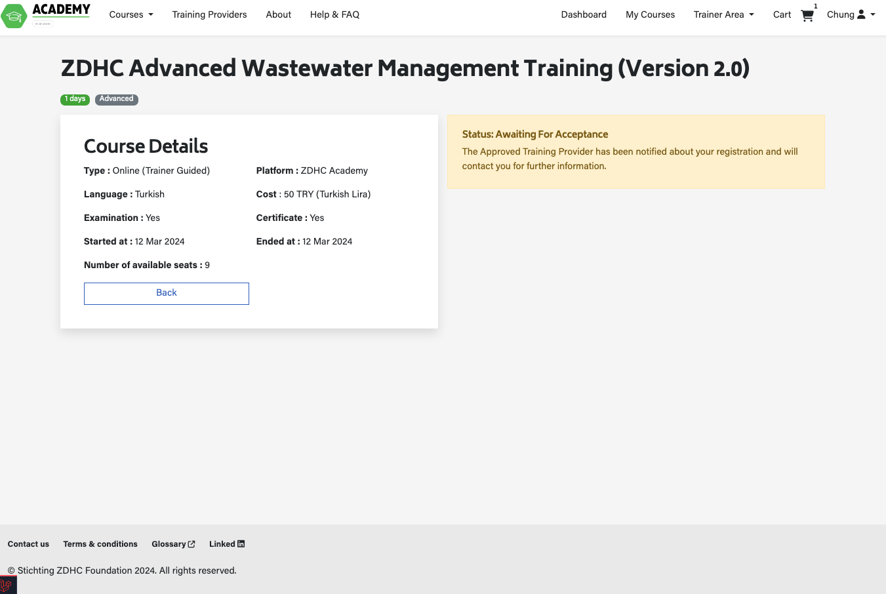Click 'Language : Turkish' text

125,194
